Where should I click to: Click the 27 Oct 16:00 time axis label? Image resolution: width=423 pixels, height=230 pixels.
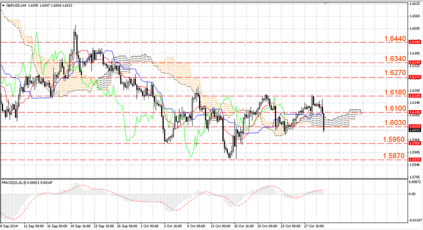(314, 226)
